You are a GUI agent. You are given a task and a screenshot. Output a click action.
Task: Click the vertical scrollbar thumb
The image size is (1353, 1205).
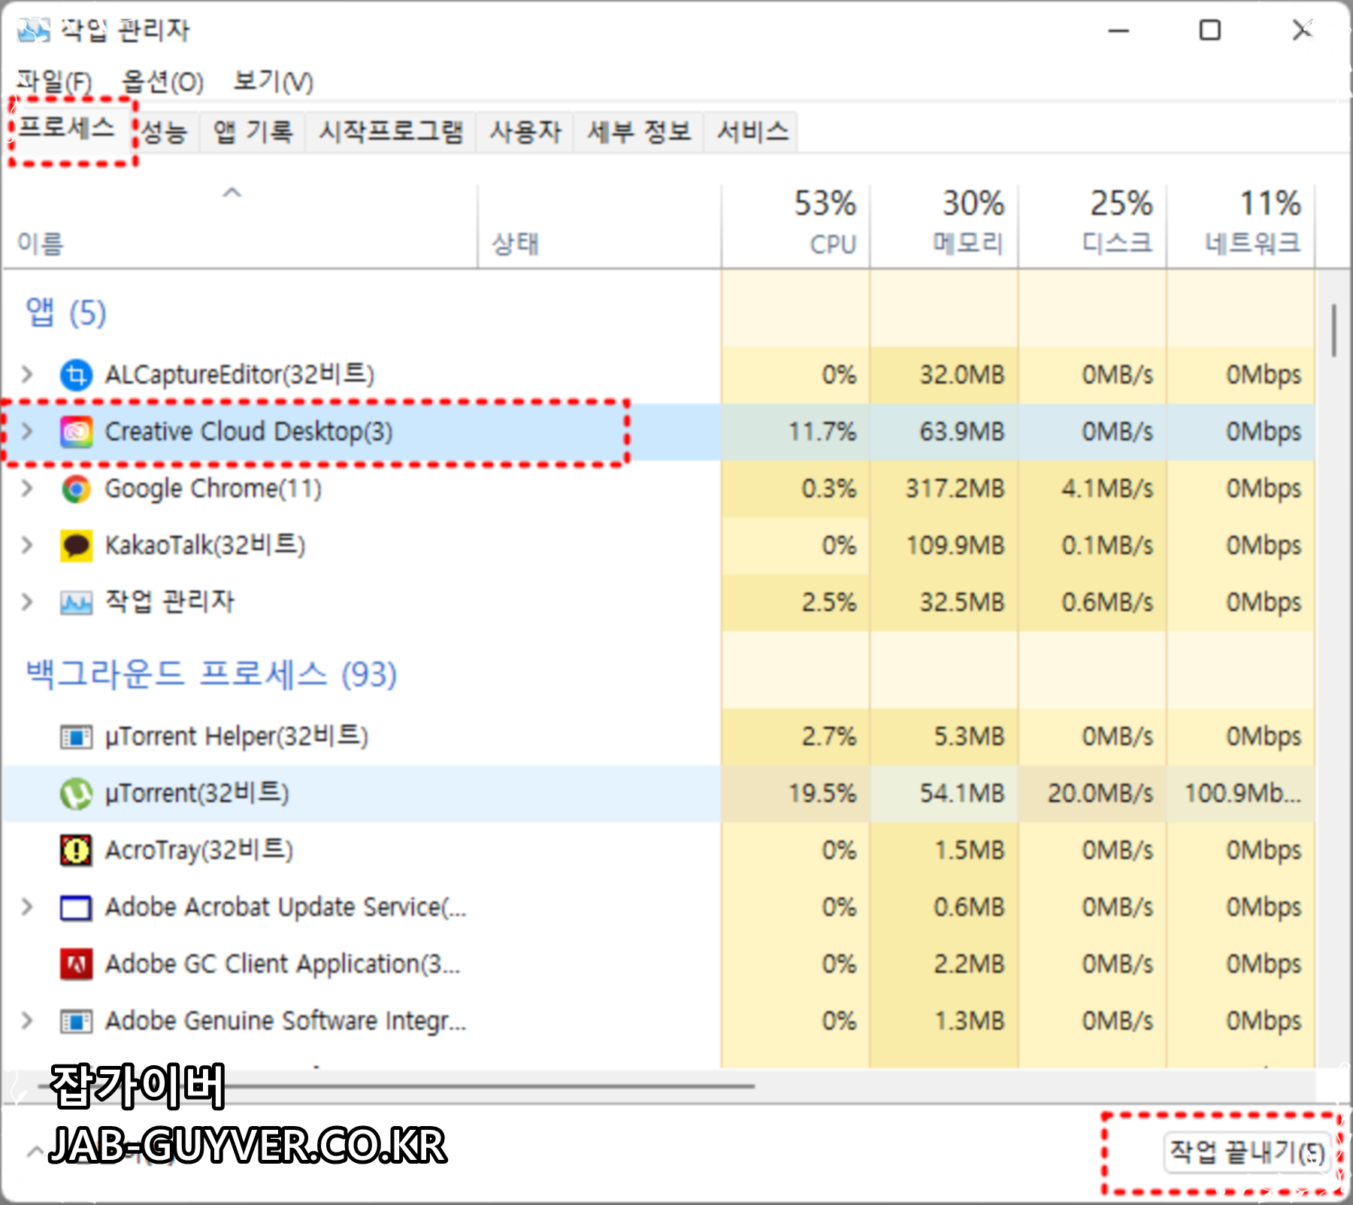(1334, 331)
